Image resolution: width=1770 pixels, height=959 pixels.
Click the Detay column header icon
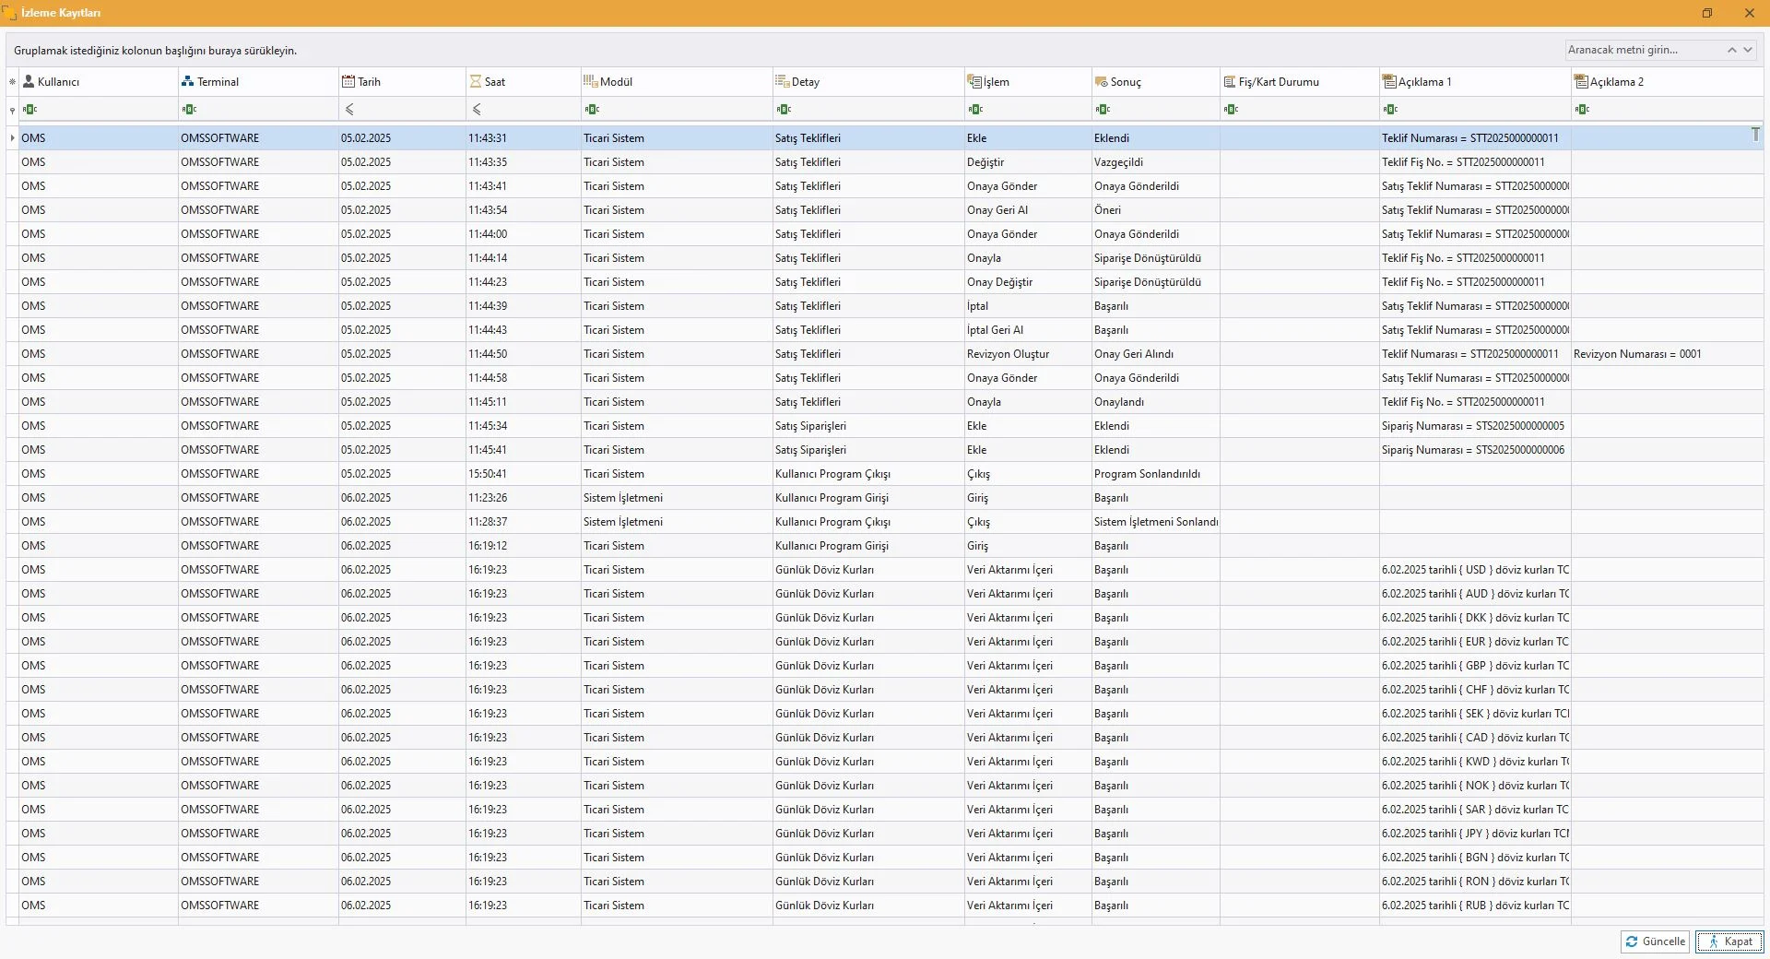tap(782, 81)
